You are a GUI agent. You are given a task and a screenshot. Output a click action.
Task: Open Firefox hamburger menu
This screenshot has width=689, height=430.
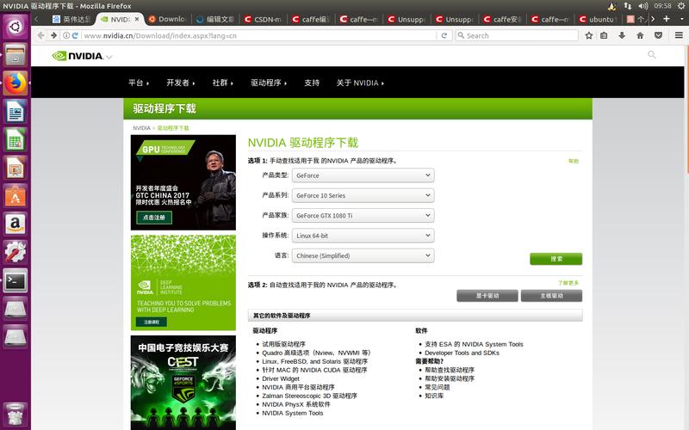tap(679, 35)
